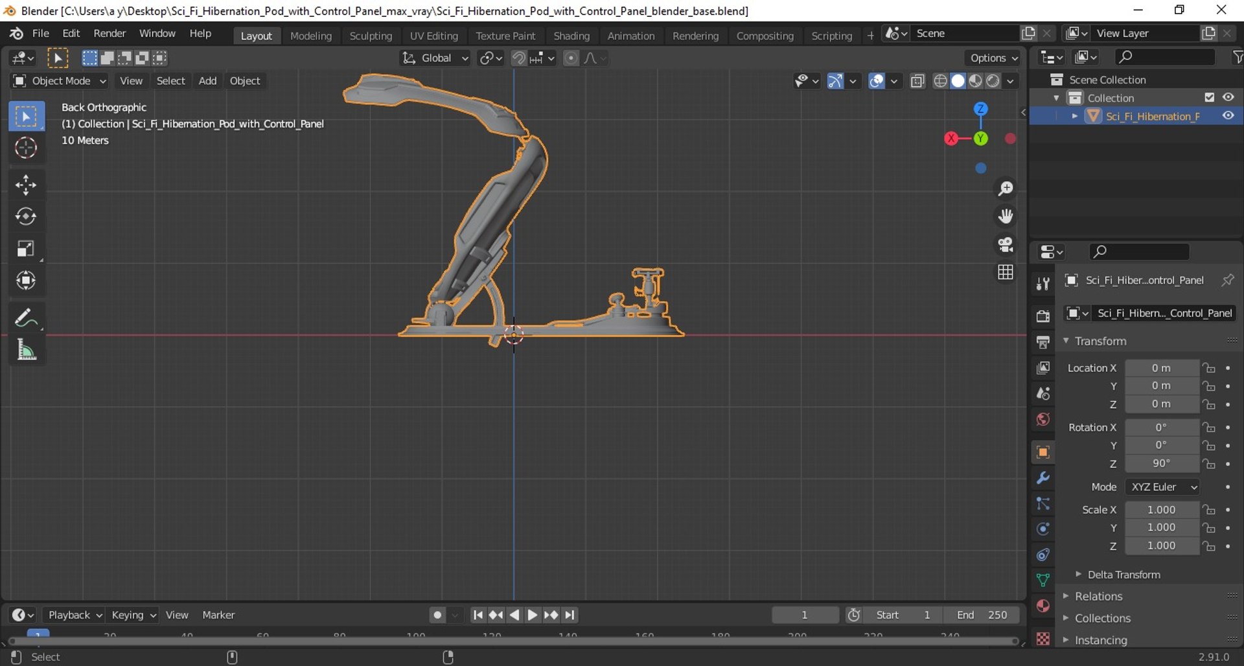This screenshot has width=1244, height=666.
Task: Activate the Scale tool
Action: click(26, 249)
